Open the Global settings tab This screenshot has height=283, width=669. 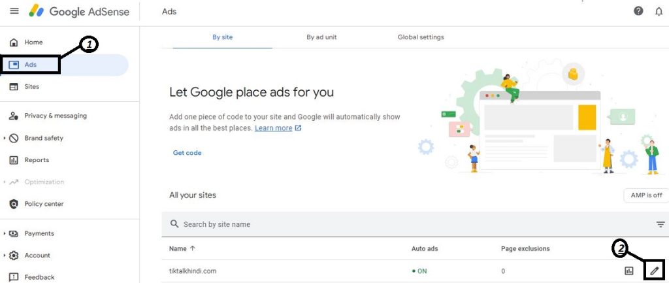[421, 37]
